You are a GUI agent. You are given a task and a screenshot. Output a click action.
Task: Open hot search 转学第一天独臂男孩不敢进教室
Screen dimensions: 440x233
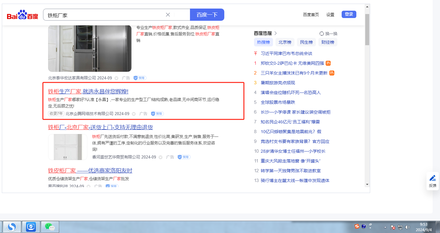pos(291,171)
